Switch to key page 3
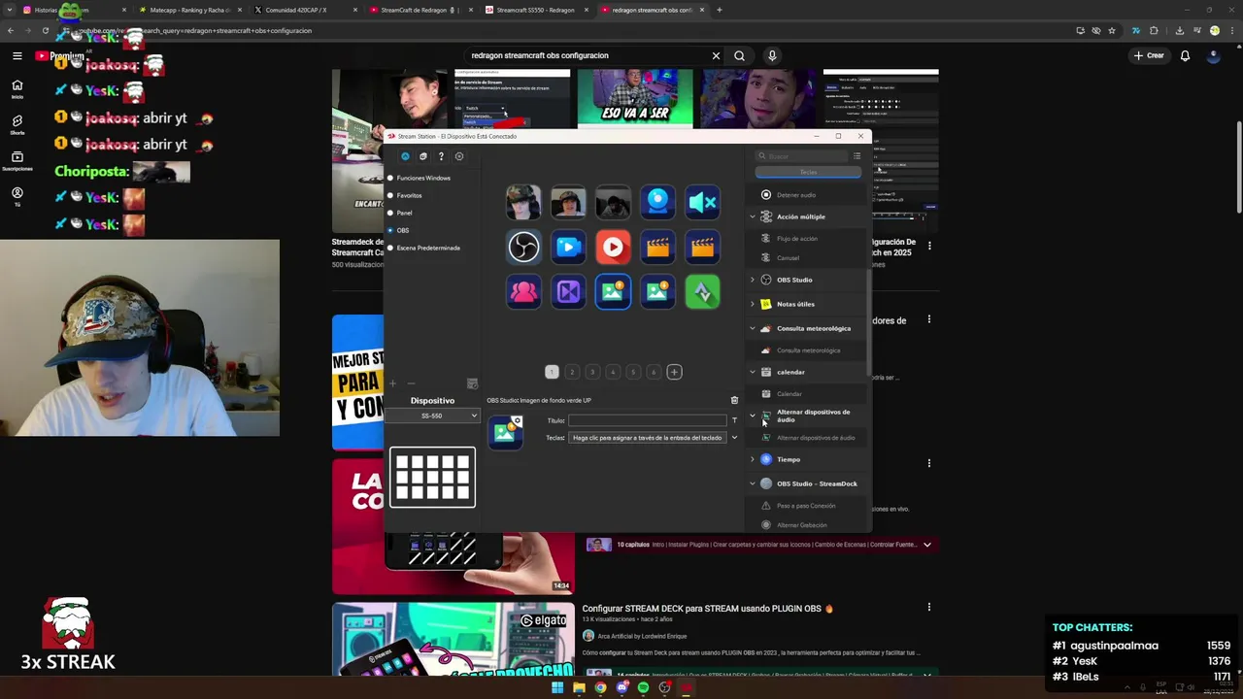 coord(592,372)
